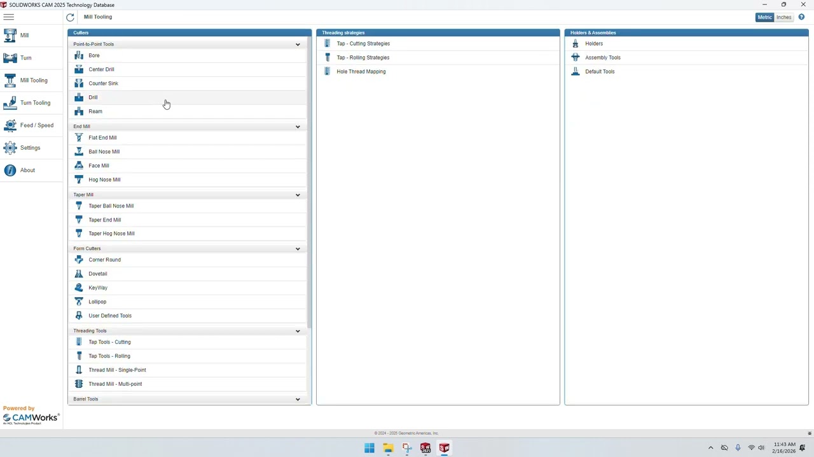Click the Settings gear icon in sidebar

[x=10, y=148]
